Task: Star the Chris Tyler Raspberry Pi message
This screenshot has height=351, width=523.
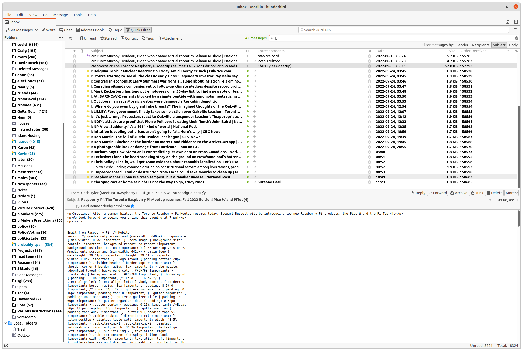Action: tap(74, 66)
